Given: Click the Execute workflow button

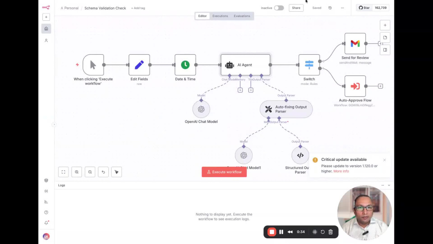Looking at the screenshot, I should click(224, 172).
